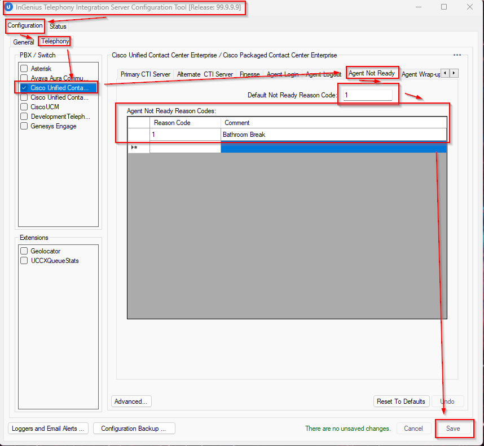Select the Bathroom Break comment cell
484x446 pixels.
point(333,135)
